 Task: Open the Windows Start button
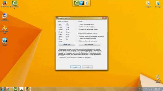[x=3, y=89]
